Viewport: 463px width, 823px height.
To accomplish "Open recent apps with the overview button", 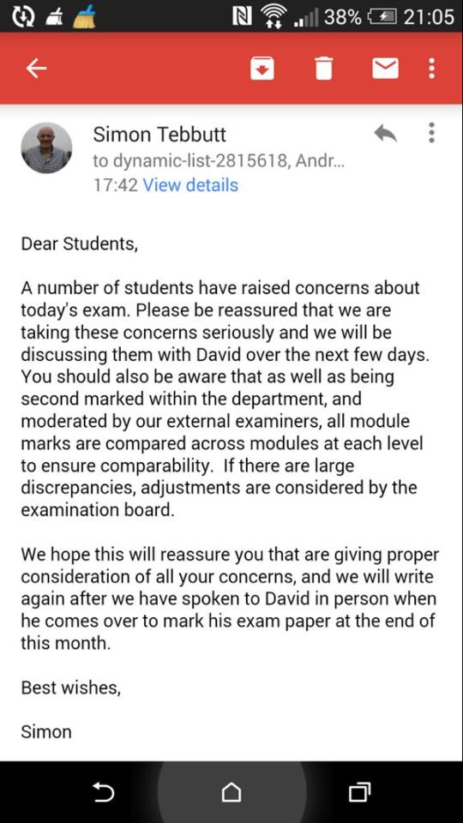I will pos(359,791).
